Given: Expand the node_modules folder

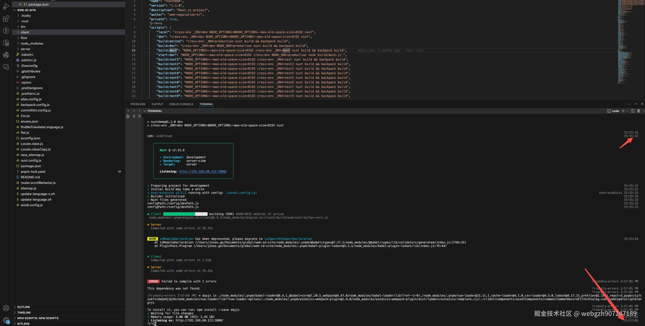Looking at the screenshot, I should (x=32, y=43).
